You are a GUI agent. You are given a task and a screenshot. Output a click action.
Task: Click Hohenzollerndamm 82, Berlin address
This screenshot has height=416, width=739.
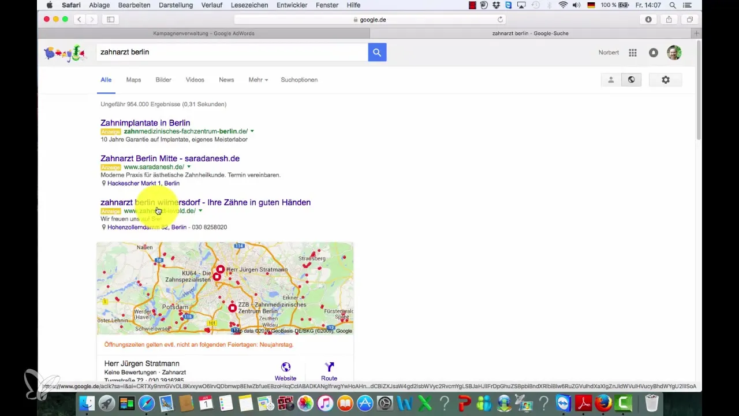coord(147,227)
